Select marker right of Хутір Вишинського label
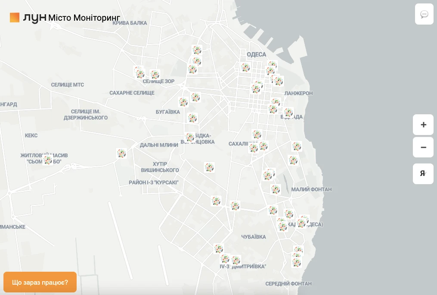The image size is (437, 295). [x=209, y=167]
